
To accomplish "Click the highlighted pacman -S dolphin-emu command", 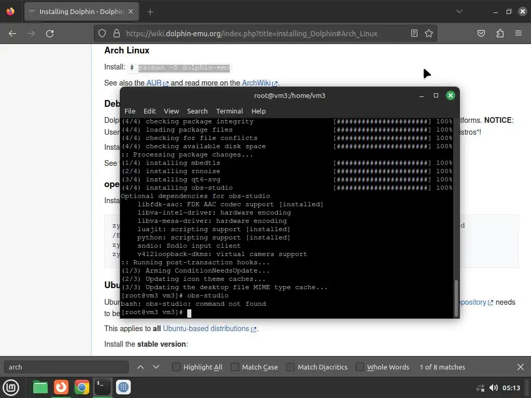I will (184, 68).
